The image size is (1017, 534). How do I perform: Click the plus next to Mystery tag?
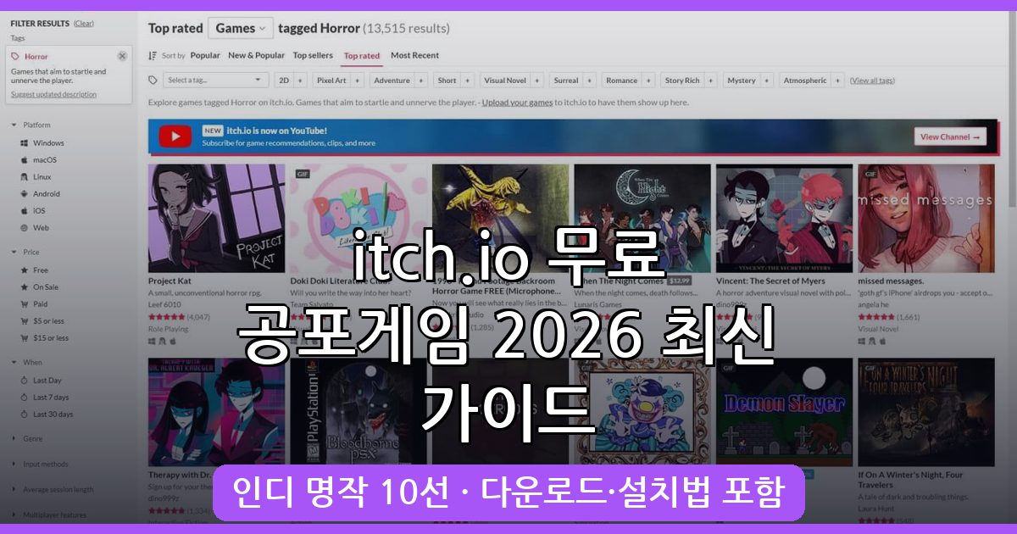click(766, 81)
